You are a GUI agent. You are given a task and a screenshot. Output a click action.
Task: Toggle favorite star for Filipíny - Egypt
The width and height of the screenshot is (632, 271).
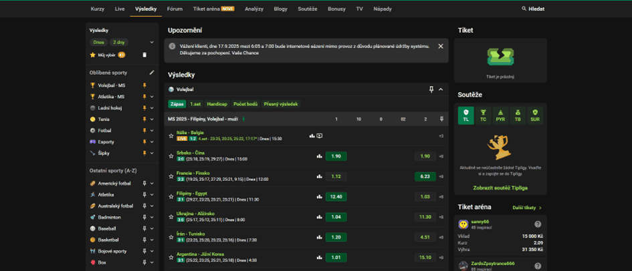click(x=171, y=197)
